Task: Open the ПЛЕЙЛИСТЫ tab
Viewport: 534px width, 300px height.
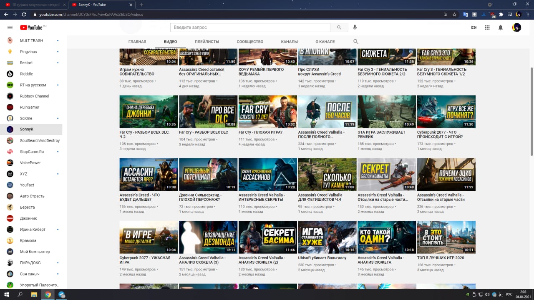Action: pos(207,42)
